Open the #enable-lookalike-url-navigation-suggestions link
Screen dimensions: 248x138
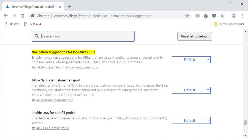(65, 67)
